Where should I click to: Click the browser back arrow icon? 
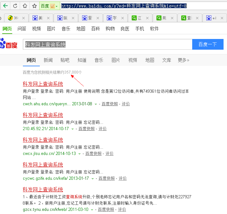click(6, 6)
